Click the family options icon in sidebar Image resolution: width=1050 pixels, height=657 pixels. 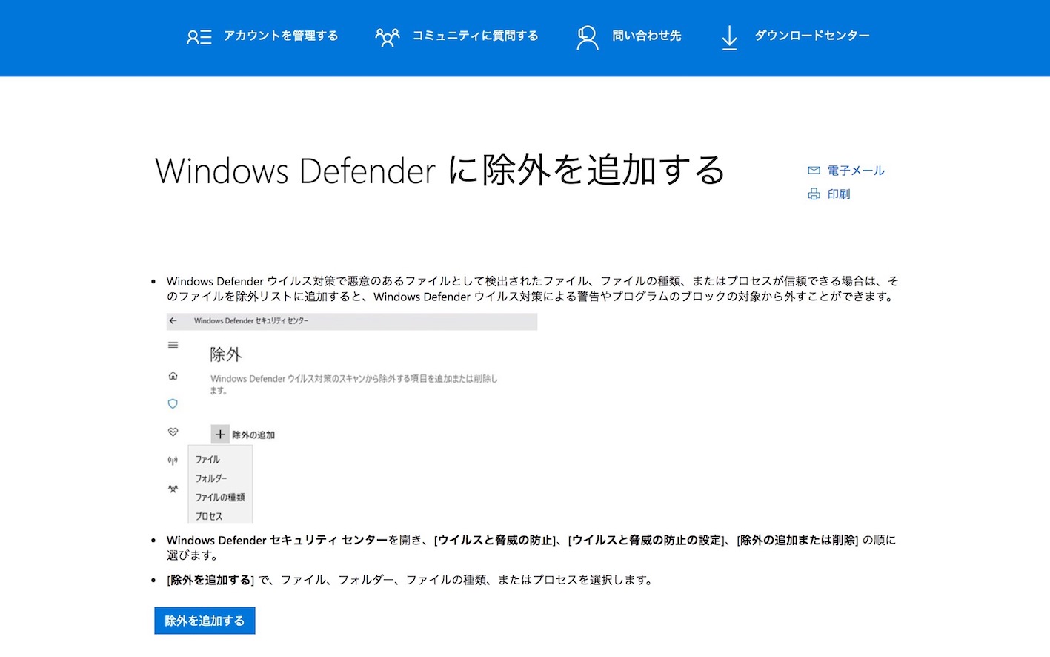[173, 489]
